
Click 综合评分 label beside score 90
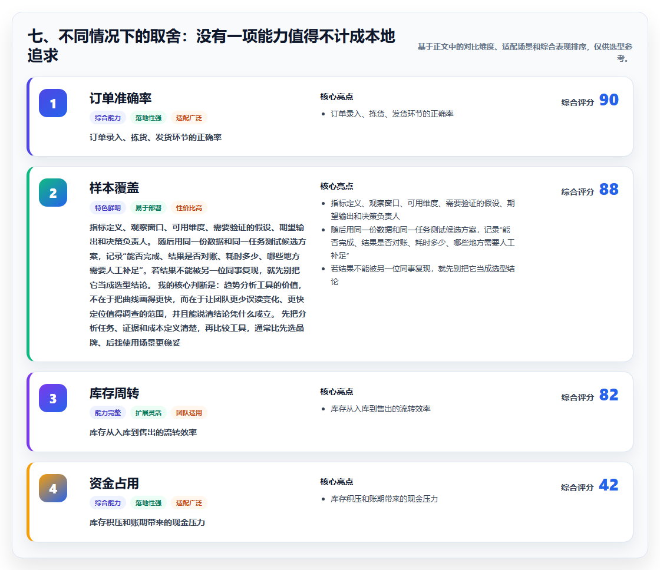pos(577,102)
